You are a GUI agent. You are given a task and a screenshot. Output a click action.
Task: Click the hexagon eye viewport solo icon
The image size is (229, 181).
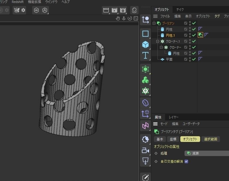point(36,10)
